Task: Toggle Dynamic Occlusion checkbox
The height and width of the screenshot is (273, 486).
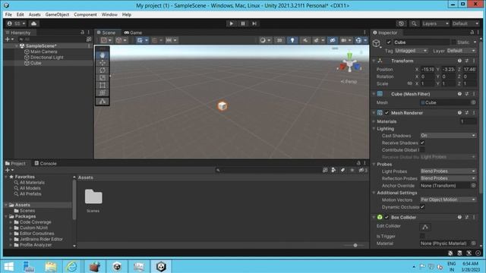Action: [422, 207]
